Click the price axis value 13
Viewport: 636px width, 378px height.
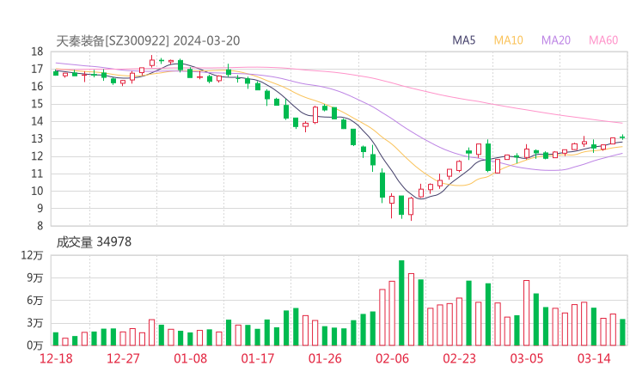click(x=37, y=138)
